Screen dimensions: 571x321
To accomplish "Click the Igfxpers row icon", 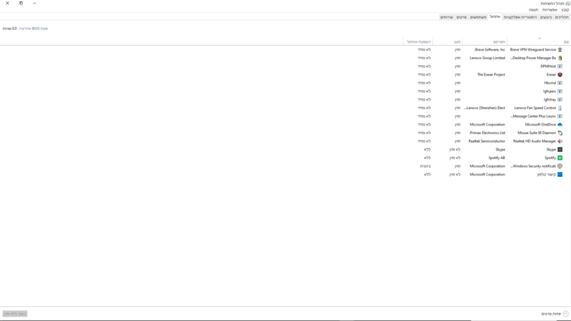I will pyautogui.click(x=560, y=91).
